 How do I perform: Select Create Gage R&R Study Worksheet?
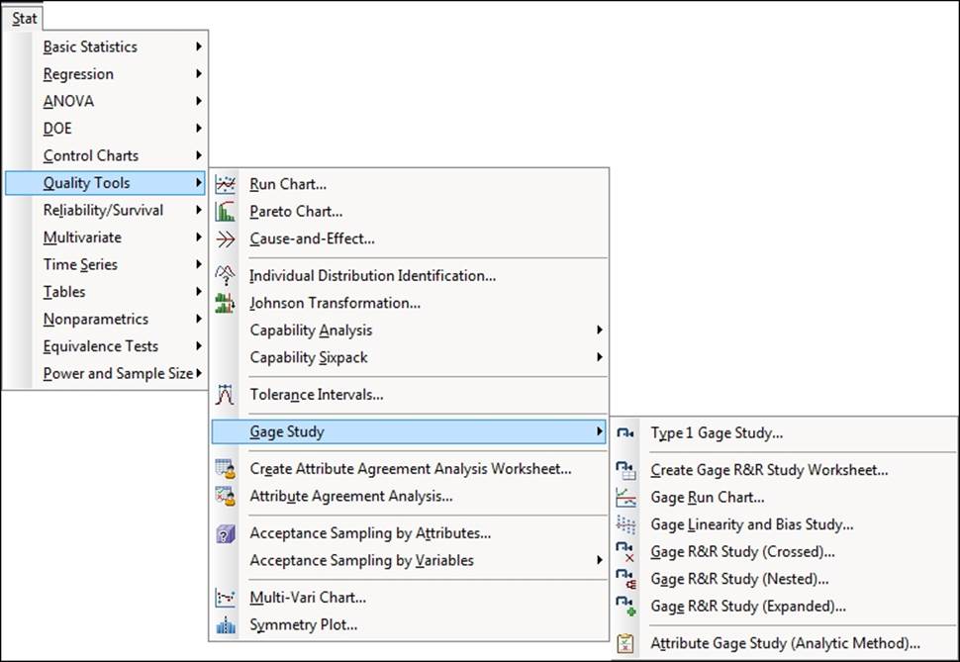click(769, 470)
